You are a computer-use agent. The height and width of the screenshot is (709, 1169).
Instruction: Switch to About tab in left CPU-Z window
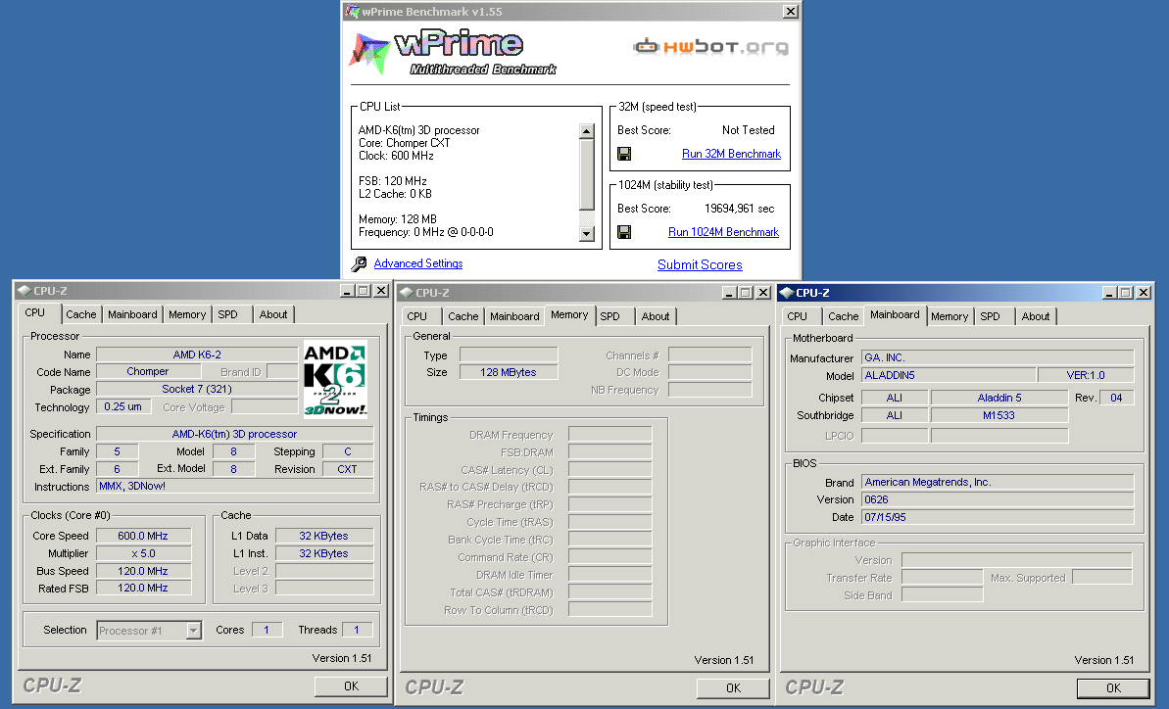[x=273, y=314]
